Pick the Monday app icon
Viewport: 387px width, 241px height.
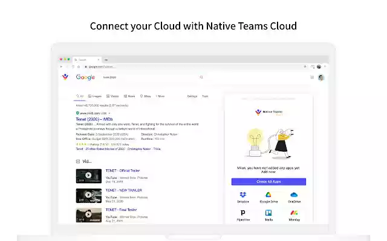(x=294, y=213)
